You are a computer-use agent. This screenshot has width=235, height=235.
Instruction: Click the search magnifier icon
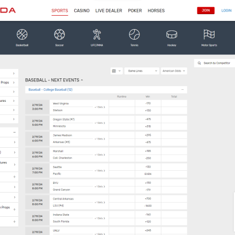pos(199,63)
